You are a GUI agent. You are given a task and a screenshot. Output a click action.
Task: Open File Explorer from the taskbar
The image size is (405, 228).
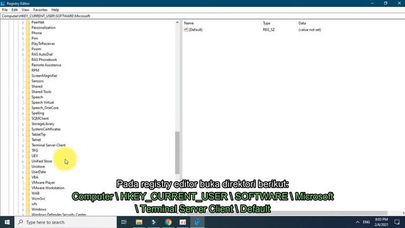[x=139, y=222]
